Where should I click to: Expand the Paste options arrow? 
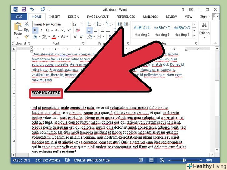18,38
